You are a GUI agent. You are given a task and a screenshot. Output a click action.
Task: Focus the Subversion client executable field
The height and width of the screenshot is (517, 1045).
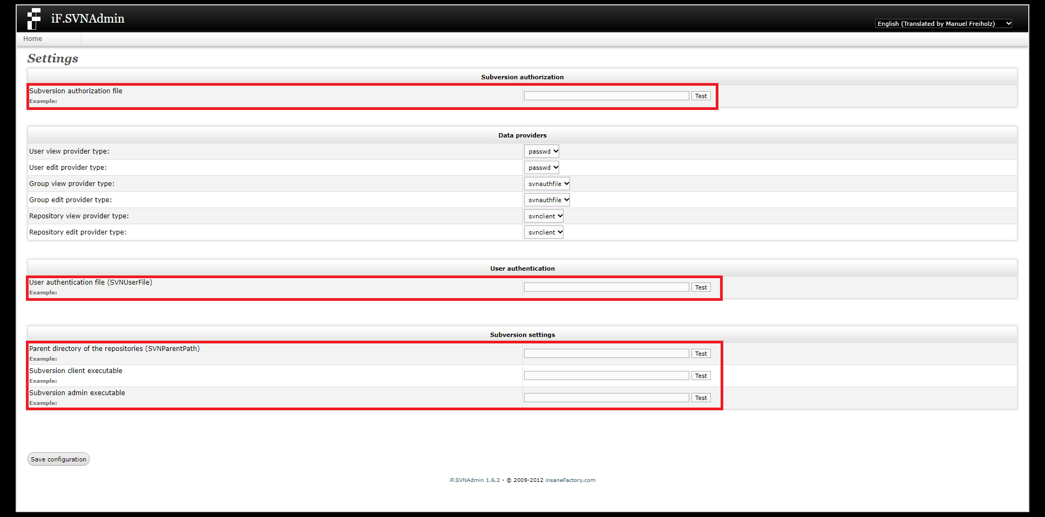pos(606,376)
